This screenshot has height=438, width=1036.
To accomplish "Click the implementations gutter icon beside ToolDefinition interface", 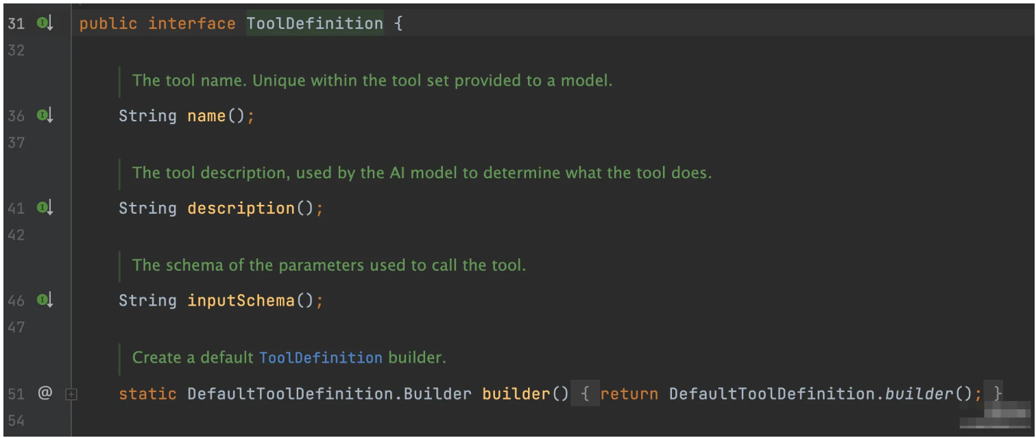I will [45, 23].
